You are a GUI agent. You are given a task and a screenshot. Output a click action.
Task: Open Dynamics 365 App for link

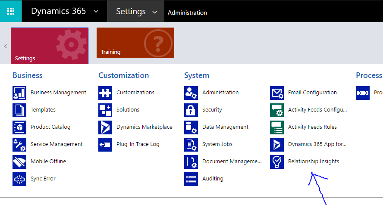coord(317,144)
